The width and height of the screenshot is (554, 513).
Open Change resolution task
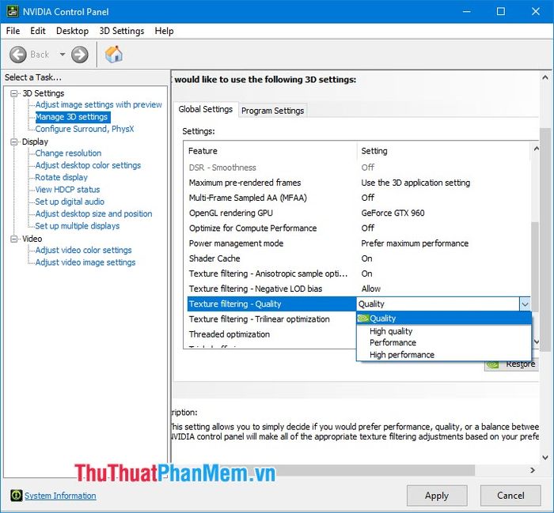pos(68,153)
